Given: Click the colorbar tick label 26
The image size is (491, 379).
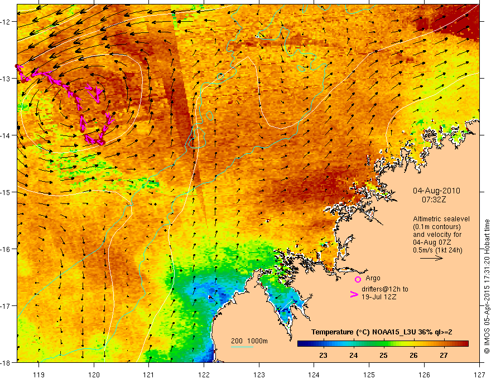Looking at the screenshot, I should pos(413,355).
